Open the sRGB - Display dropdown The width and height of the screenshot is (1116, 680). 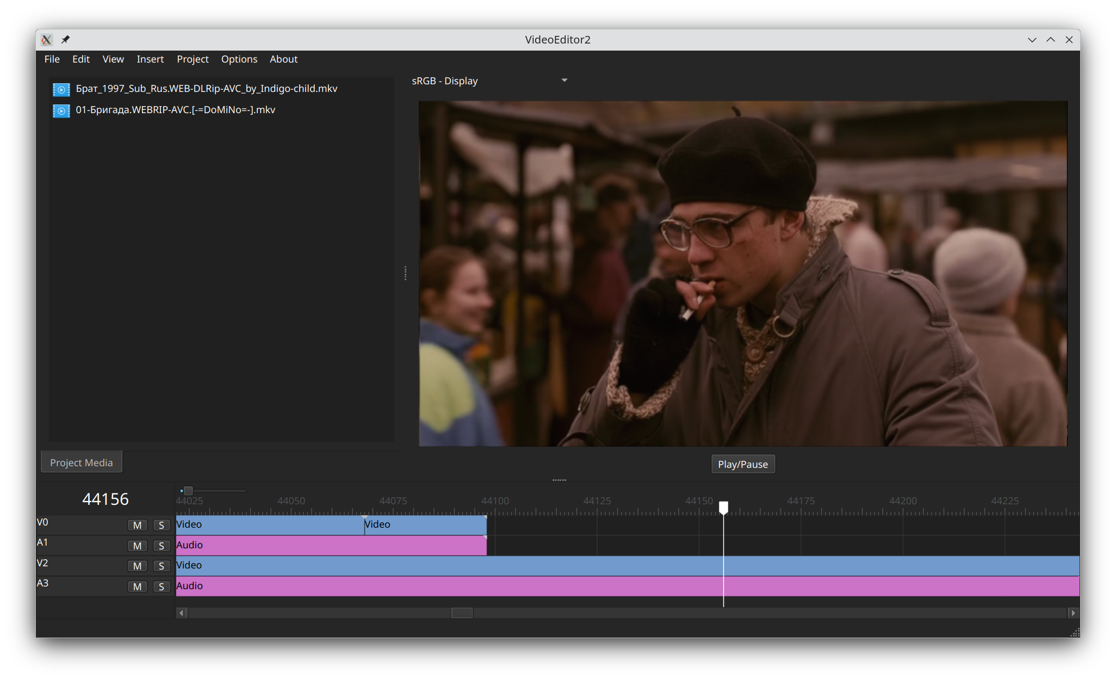[489, 81]
